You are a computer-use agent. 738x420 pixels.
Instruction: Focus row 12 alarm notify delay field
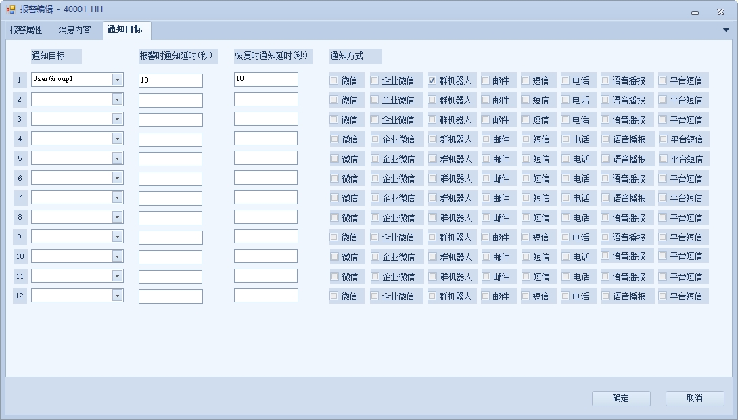click(x=171, y=296)
